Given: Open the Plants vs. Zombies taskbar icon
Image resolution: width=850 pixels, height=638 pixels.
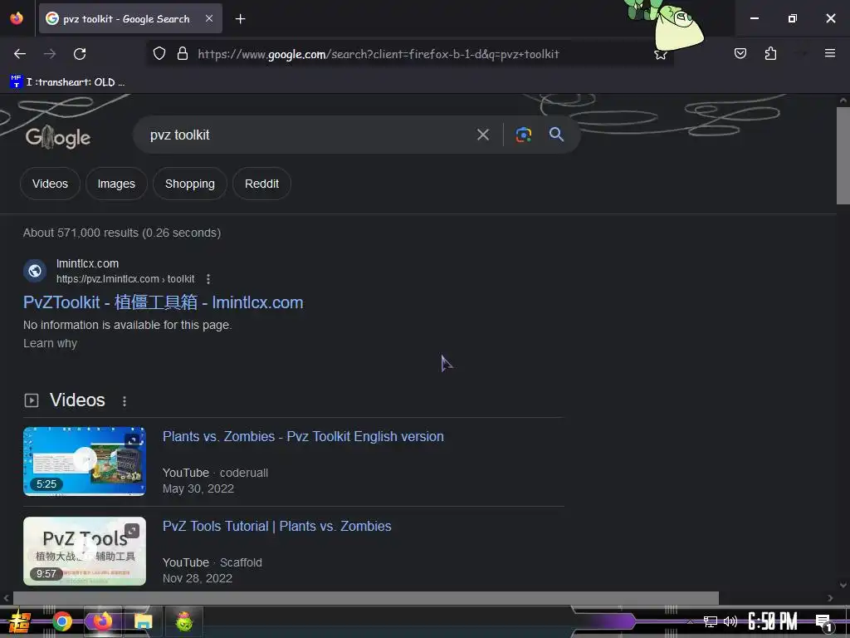Looking at the screenshot, I should coord(184,621).
